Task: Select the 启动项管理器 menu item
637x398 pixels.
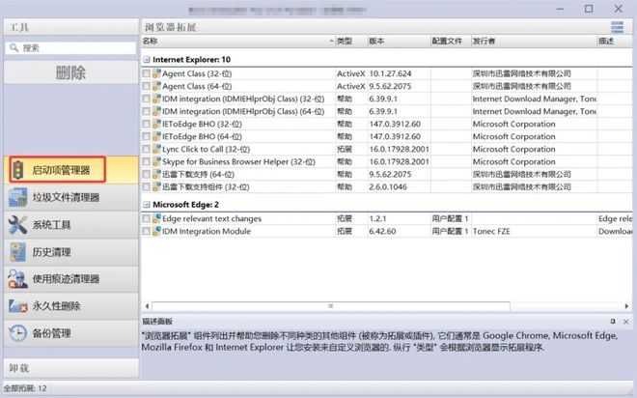Action: 71,170
